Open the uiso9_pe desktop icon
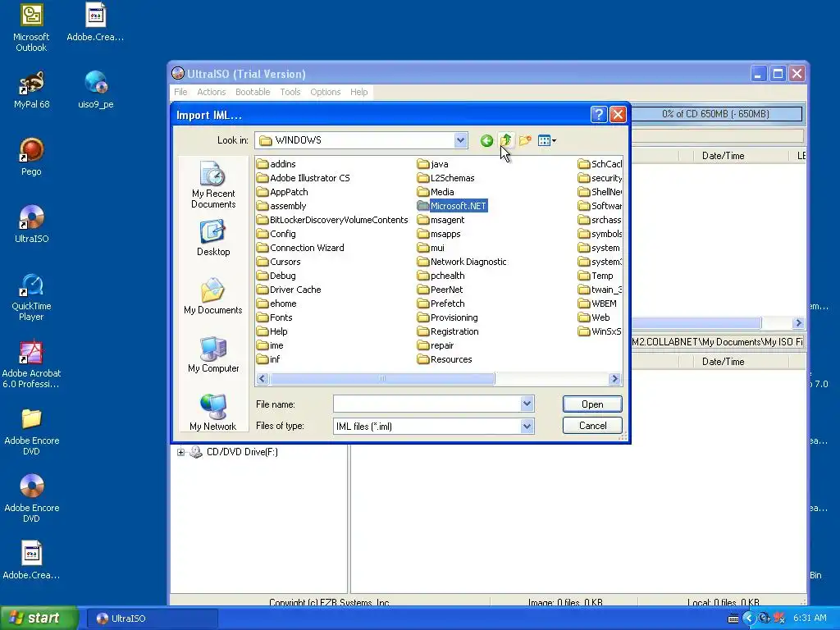 click(x=95, y=90)
